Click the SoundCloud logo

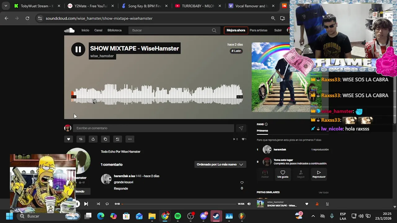(x=69, y=30)
